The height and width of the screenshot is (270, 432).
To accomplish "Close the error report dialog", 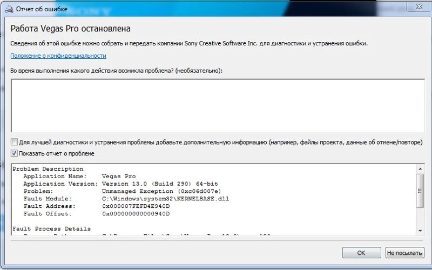I will point(419,6).
